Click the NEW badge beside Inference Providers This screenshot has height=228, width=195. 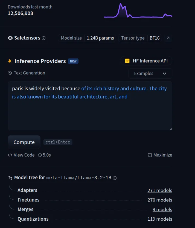tap(73, 61)
